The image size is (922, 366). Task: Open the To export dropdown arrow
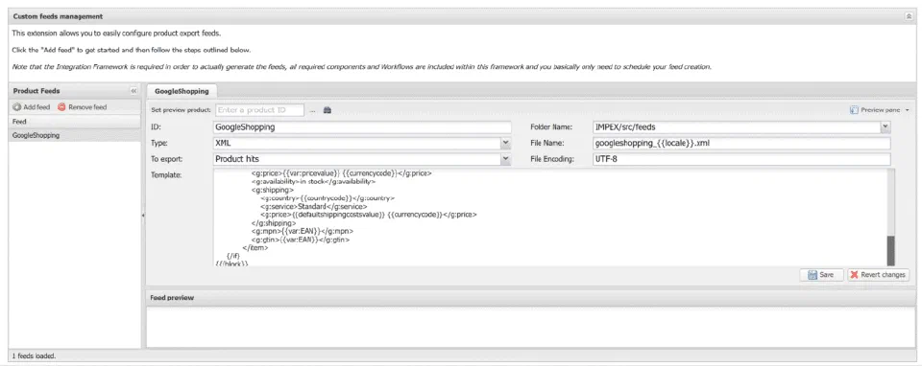[506, 159]
